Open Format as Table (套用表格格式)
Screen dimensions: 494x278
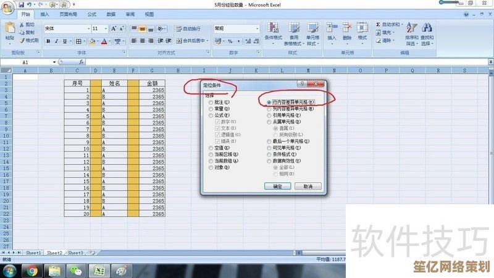click(294, 34)
